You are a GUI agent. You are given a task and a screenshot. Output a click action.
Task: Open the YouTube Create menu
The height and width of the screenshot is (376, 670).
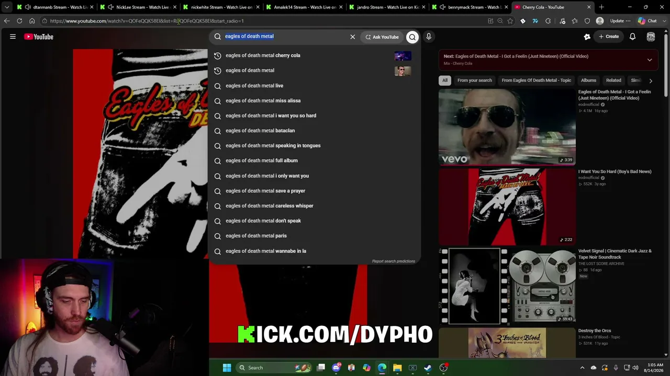pyautogui.click(x=609, y=37)
